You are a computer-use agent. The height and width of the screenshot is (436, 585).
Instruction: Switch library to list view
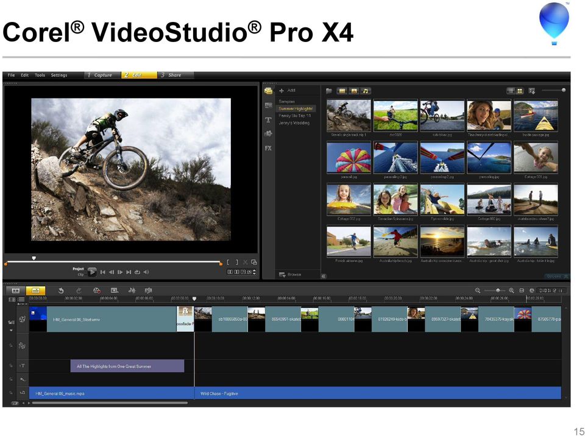[511, 91]
